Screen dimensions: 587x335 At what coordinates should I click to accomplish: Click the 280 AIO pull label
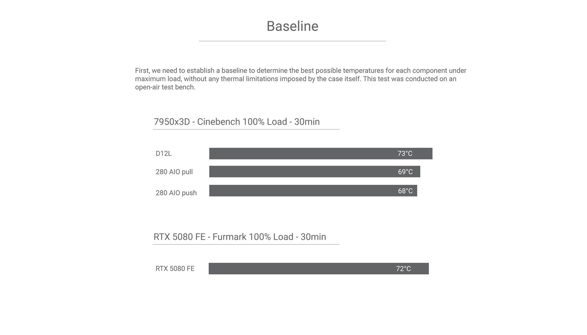pos(174,172)
